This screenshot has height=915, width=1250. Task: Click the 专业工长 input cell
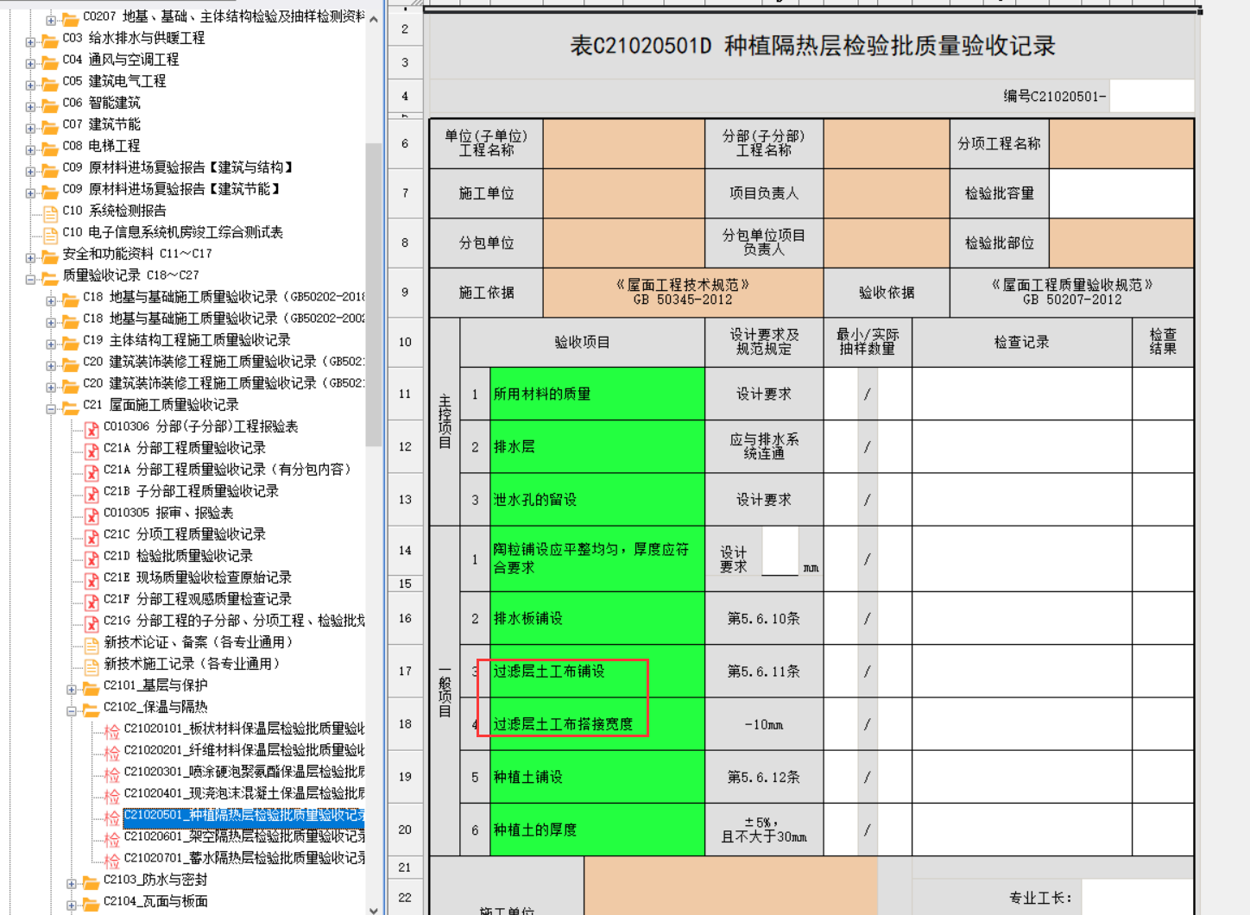1138,898
